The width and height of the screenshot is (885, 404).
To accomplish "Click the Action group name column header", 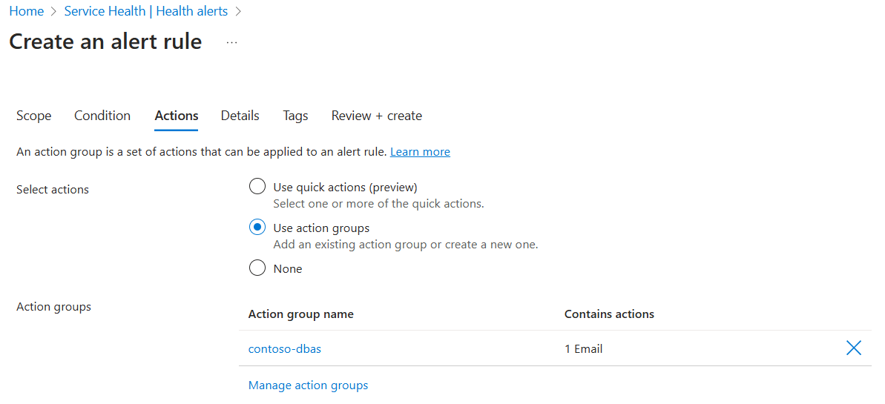I will tap(301, 314).
